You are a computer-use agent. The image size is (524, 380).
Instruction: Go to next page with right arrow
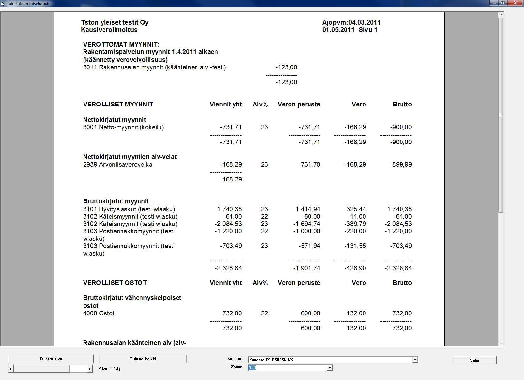click(x=90, y=369)
